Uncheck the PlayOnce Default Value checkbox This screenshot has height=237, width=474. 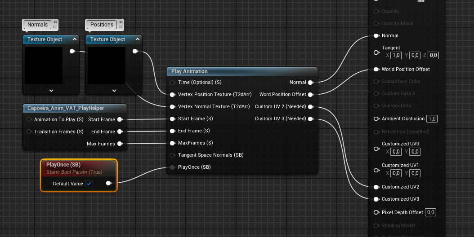pyautogui.click(x=89, y=184)
